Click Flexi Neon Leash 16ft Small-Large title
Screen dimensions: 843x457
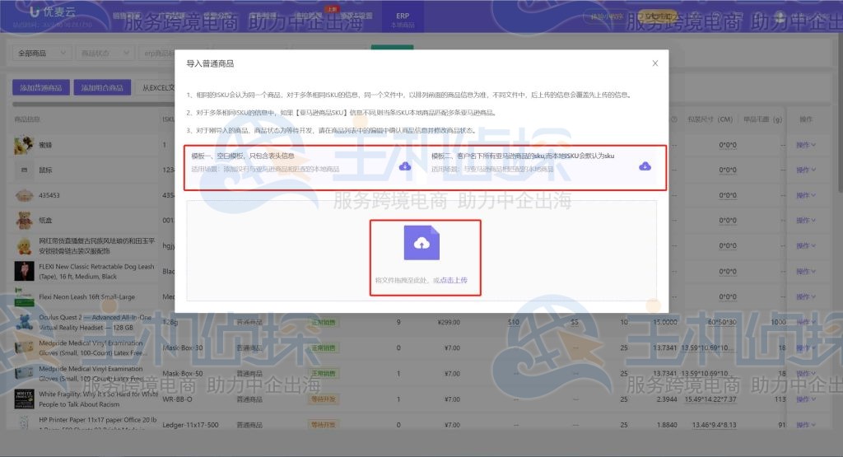tap(86, 296)
